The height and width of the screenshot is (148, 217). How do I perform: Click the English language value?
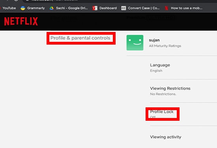[x=156, y=71]
